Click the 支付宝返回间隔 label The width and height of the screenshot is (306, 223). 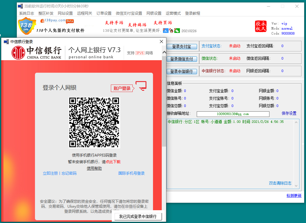pyautogui.click(x=260, y=46)
